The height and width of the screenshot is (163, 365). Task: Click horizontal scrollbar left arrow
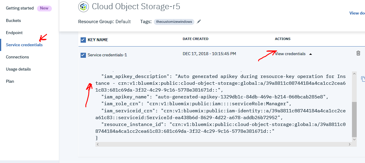point(98,144)
